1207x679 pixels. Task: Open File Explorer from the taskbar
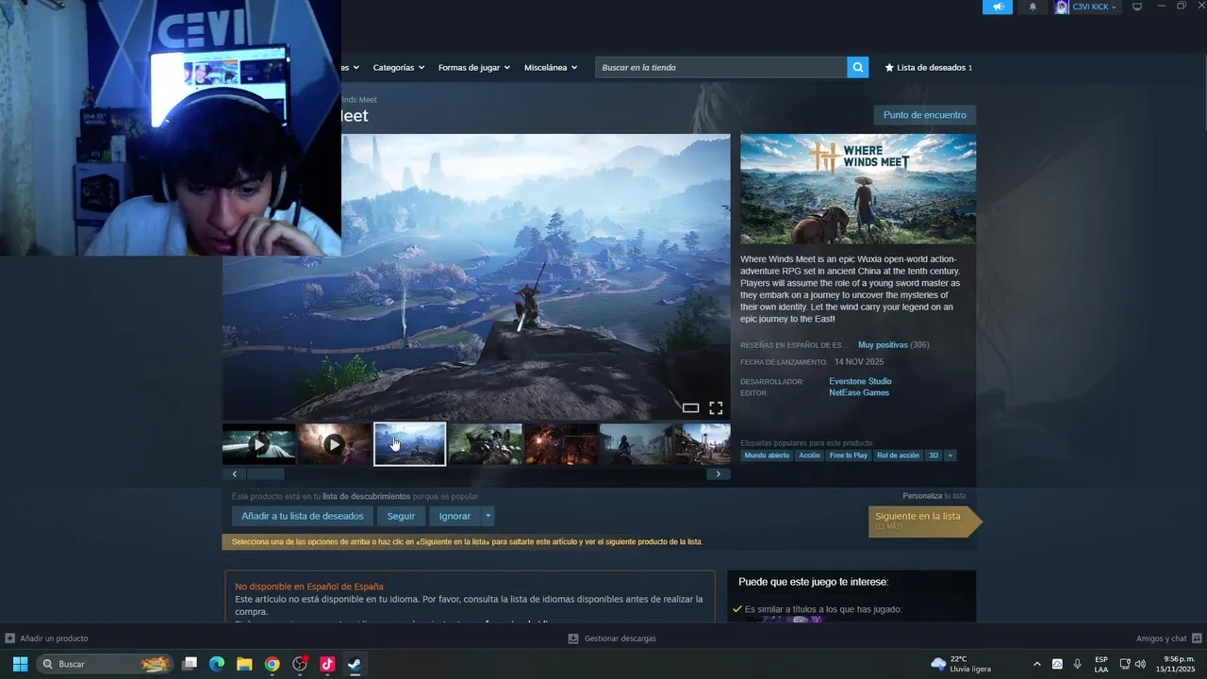(244, 664)
